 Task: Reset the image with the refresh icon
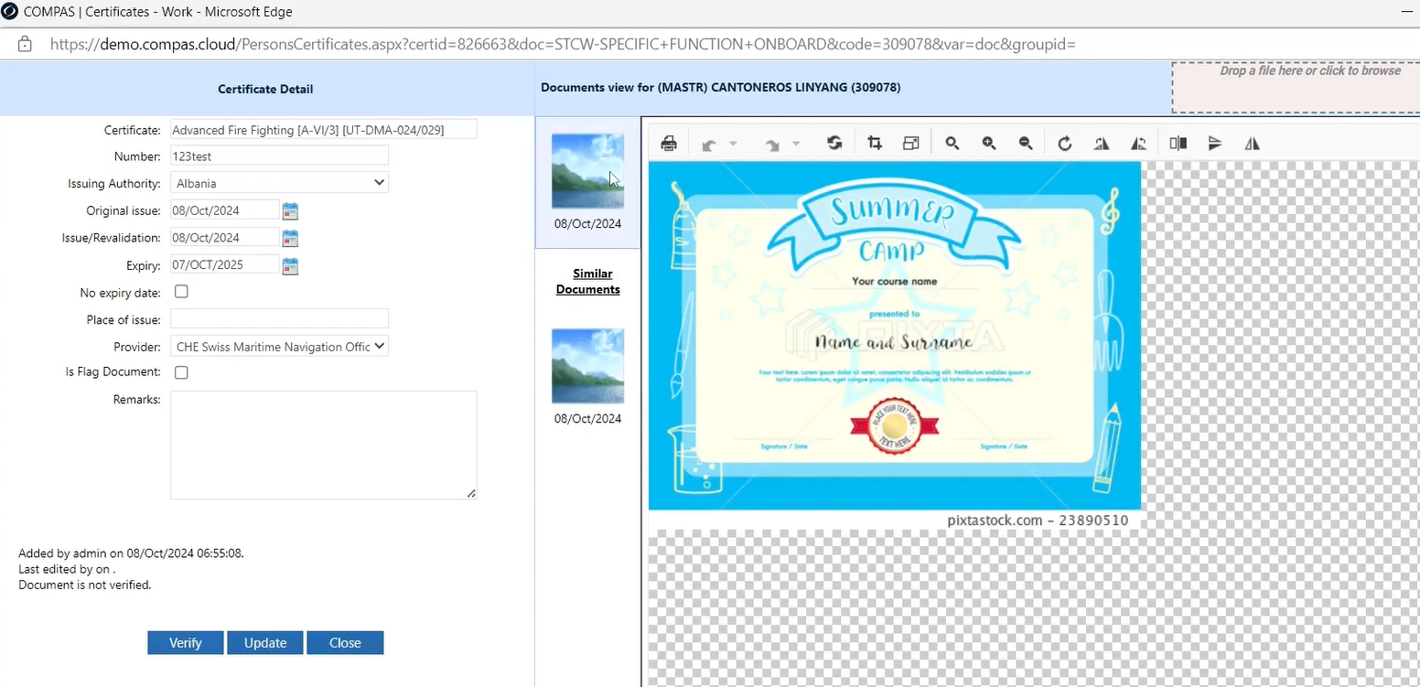pos(834,144)
